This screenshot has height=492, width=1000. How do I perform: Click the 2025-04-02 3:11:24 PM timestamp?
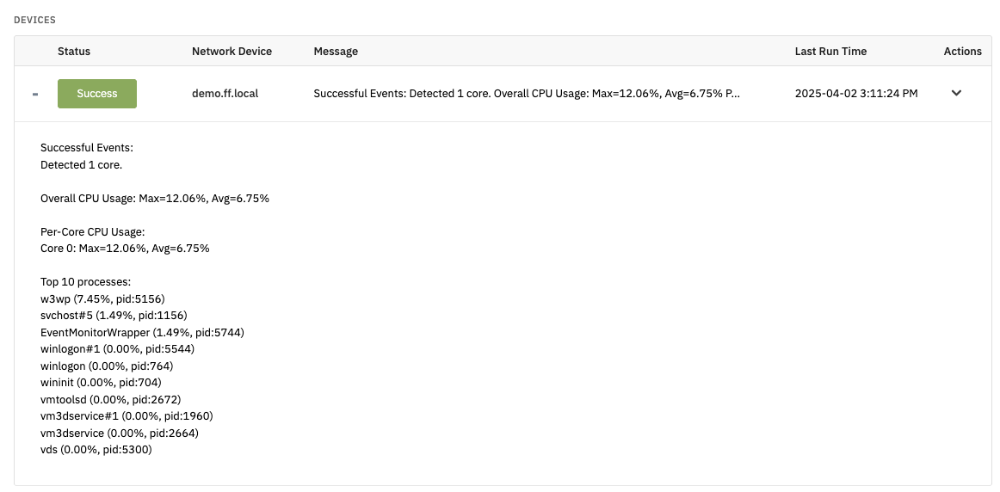point(856,94)
